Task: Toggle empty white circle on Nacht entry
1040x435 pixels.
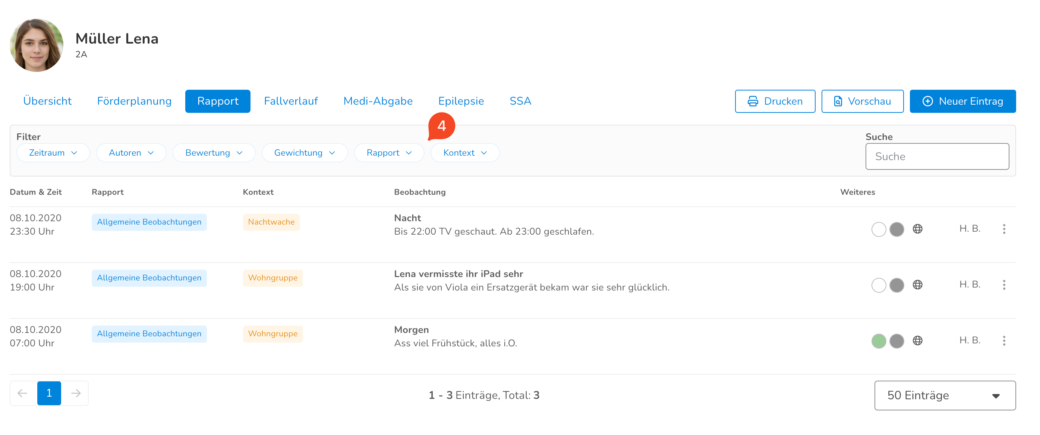Action: (879, 229)
